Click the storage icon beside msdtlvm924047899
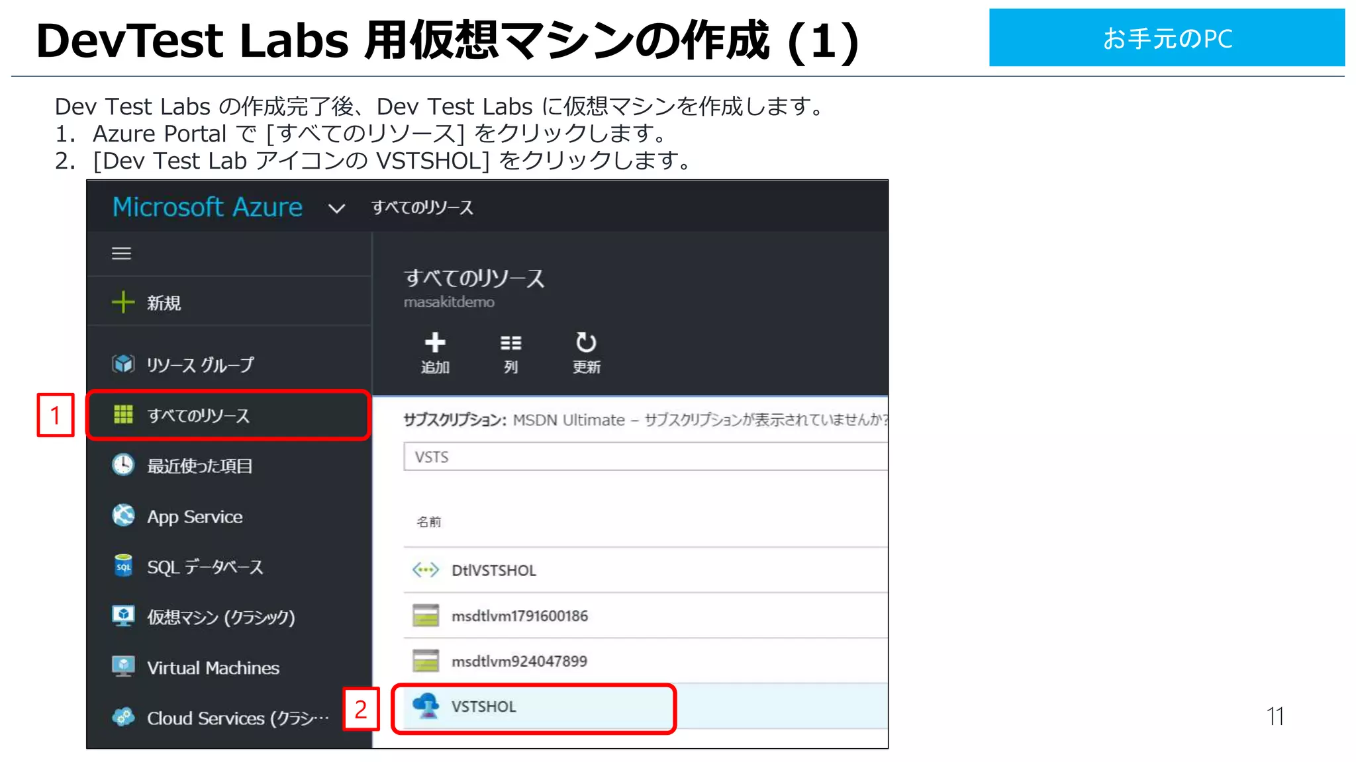 [x=426, y=660]
